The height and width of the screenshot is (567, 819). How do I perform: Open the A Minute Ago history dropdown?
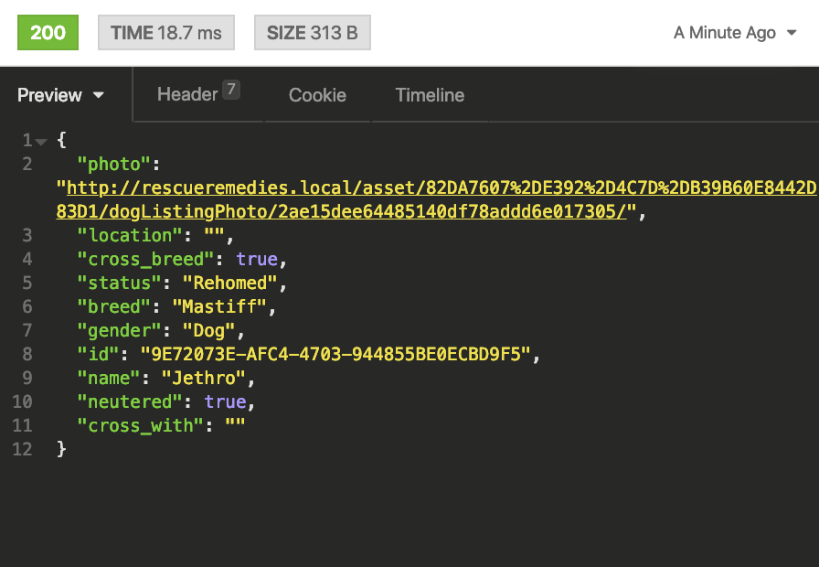(736, 33)
